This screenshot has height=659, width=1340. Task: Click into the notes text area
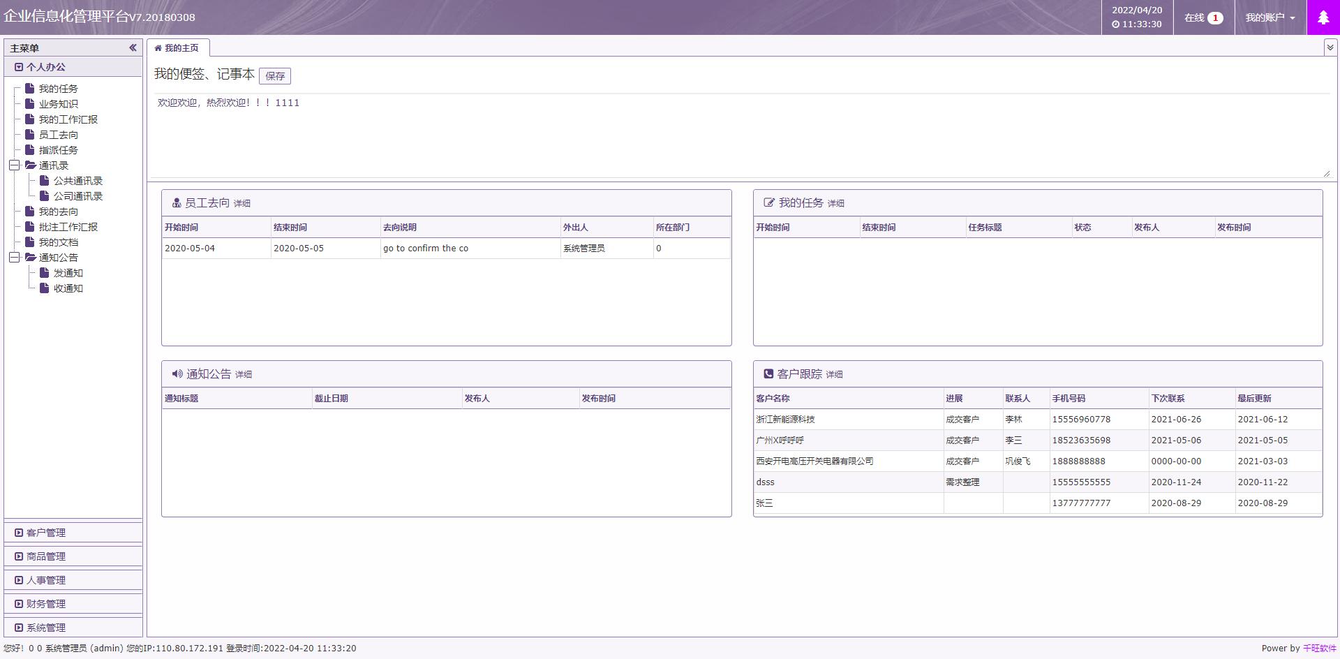[742, 136]
